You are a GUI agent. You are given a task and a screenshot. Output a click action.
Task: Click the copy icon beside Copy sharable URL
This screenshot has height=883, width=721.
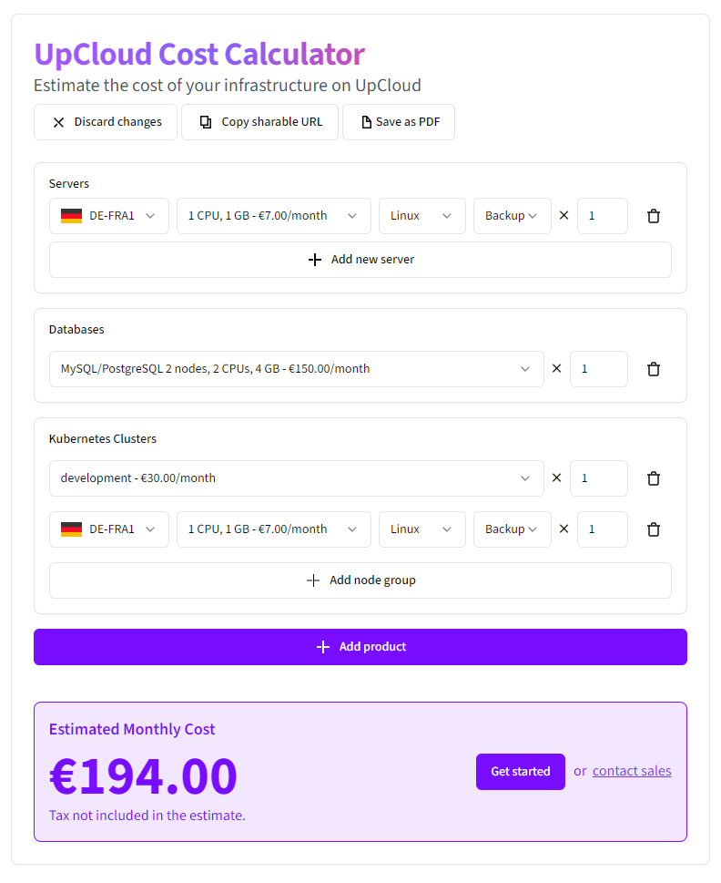pos(206,121)
